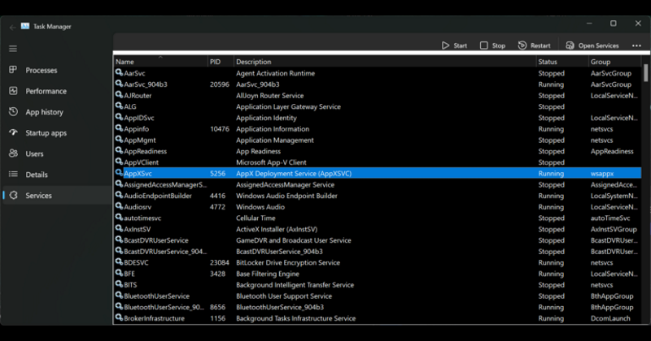Click the Processes sidebar icon
651x341 pixels.
(13, 71)
